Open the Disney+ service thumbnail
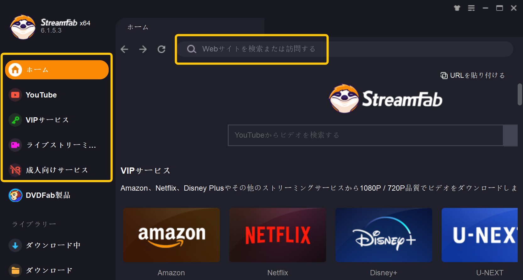This screenshot has height=280, width=523. [x=384, y=235]
